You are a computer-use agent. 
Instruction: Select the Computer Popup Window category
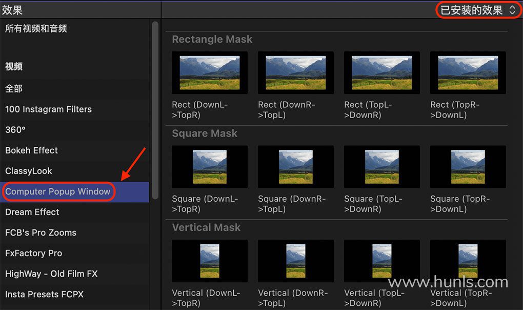coord(57,191)
